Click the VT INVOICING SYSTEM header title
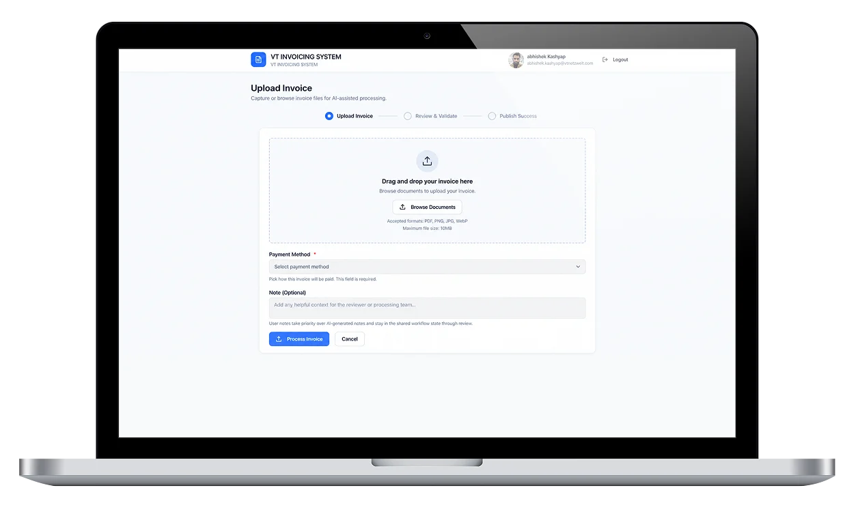The width and height of the screenshot is (847, 505). pos(306,57)
